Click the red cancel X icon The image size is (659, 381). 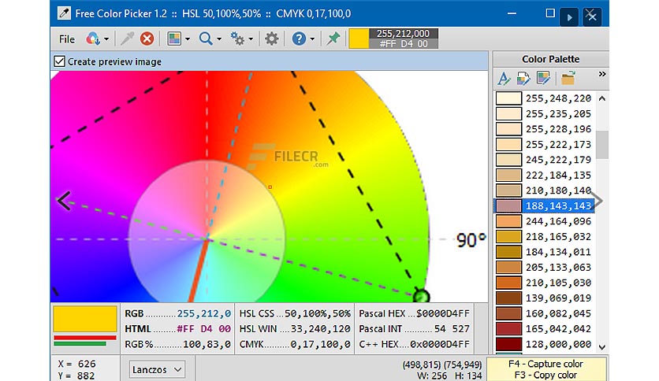pos(147,39)
